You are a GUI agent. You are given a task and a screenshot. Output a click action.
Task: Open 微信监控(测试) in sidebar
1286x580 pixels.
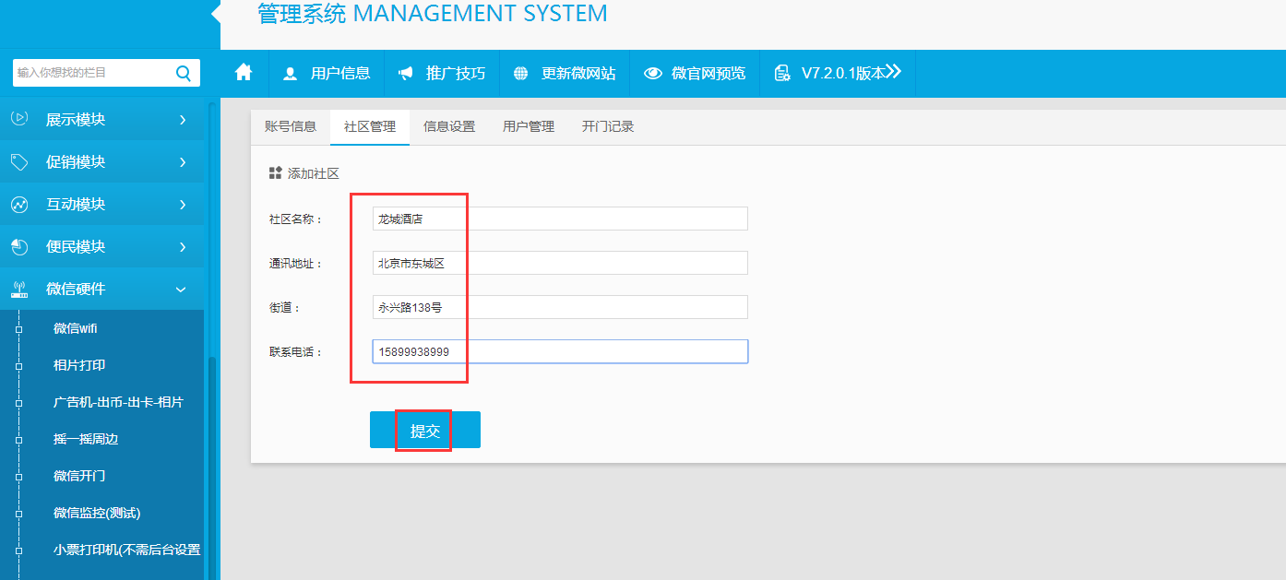click(97, 513)
